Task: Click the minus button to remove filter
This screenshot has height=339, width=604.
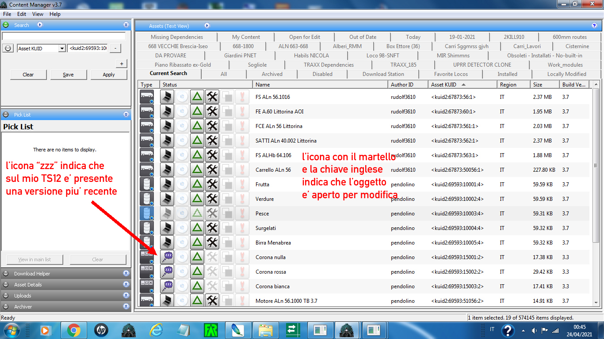Action: pyautogui.click(x=115, y=49)
